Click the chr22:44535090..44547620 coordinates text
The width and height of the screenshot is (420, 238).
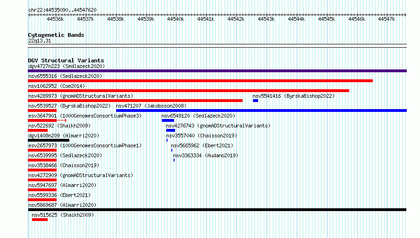click(x=62, y=10)
